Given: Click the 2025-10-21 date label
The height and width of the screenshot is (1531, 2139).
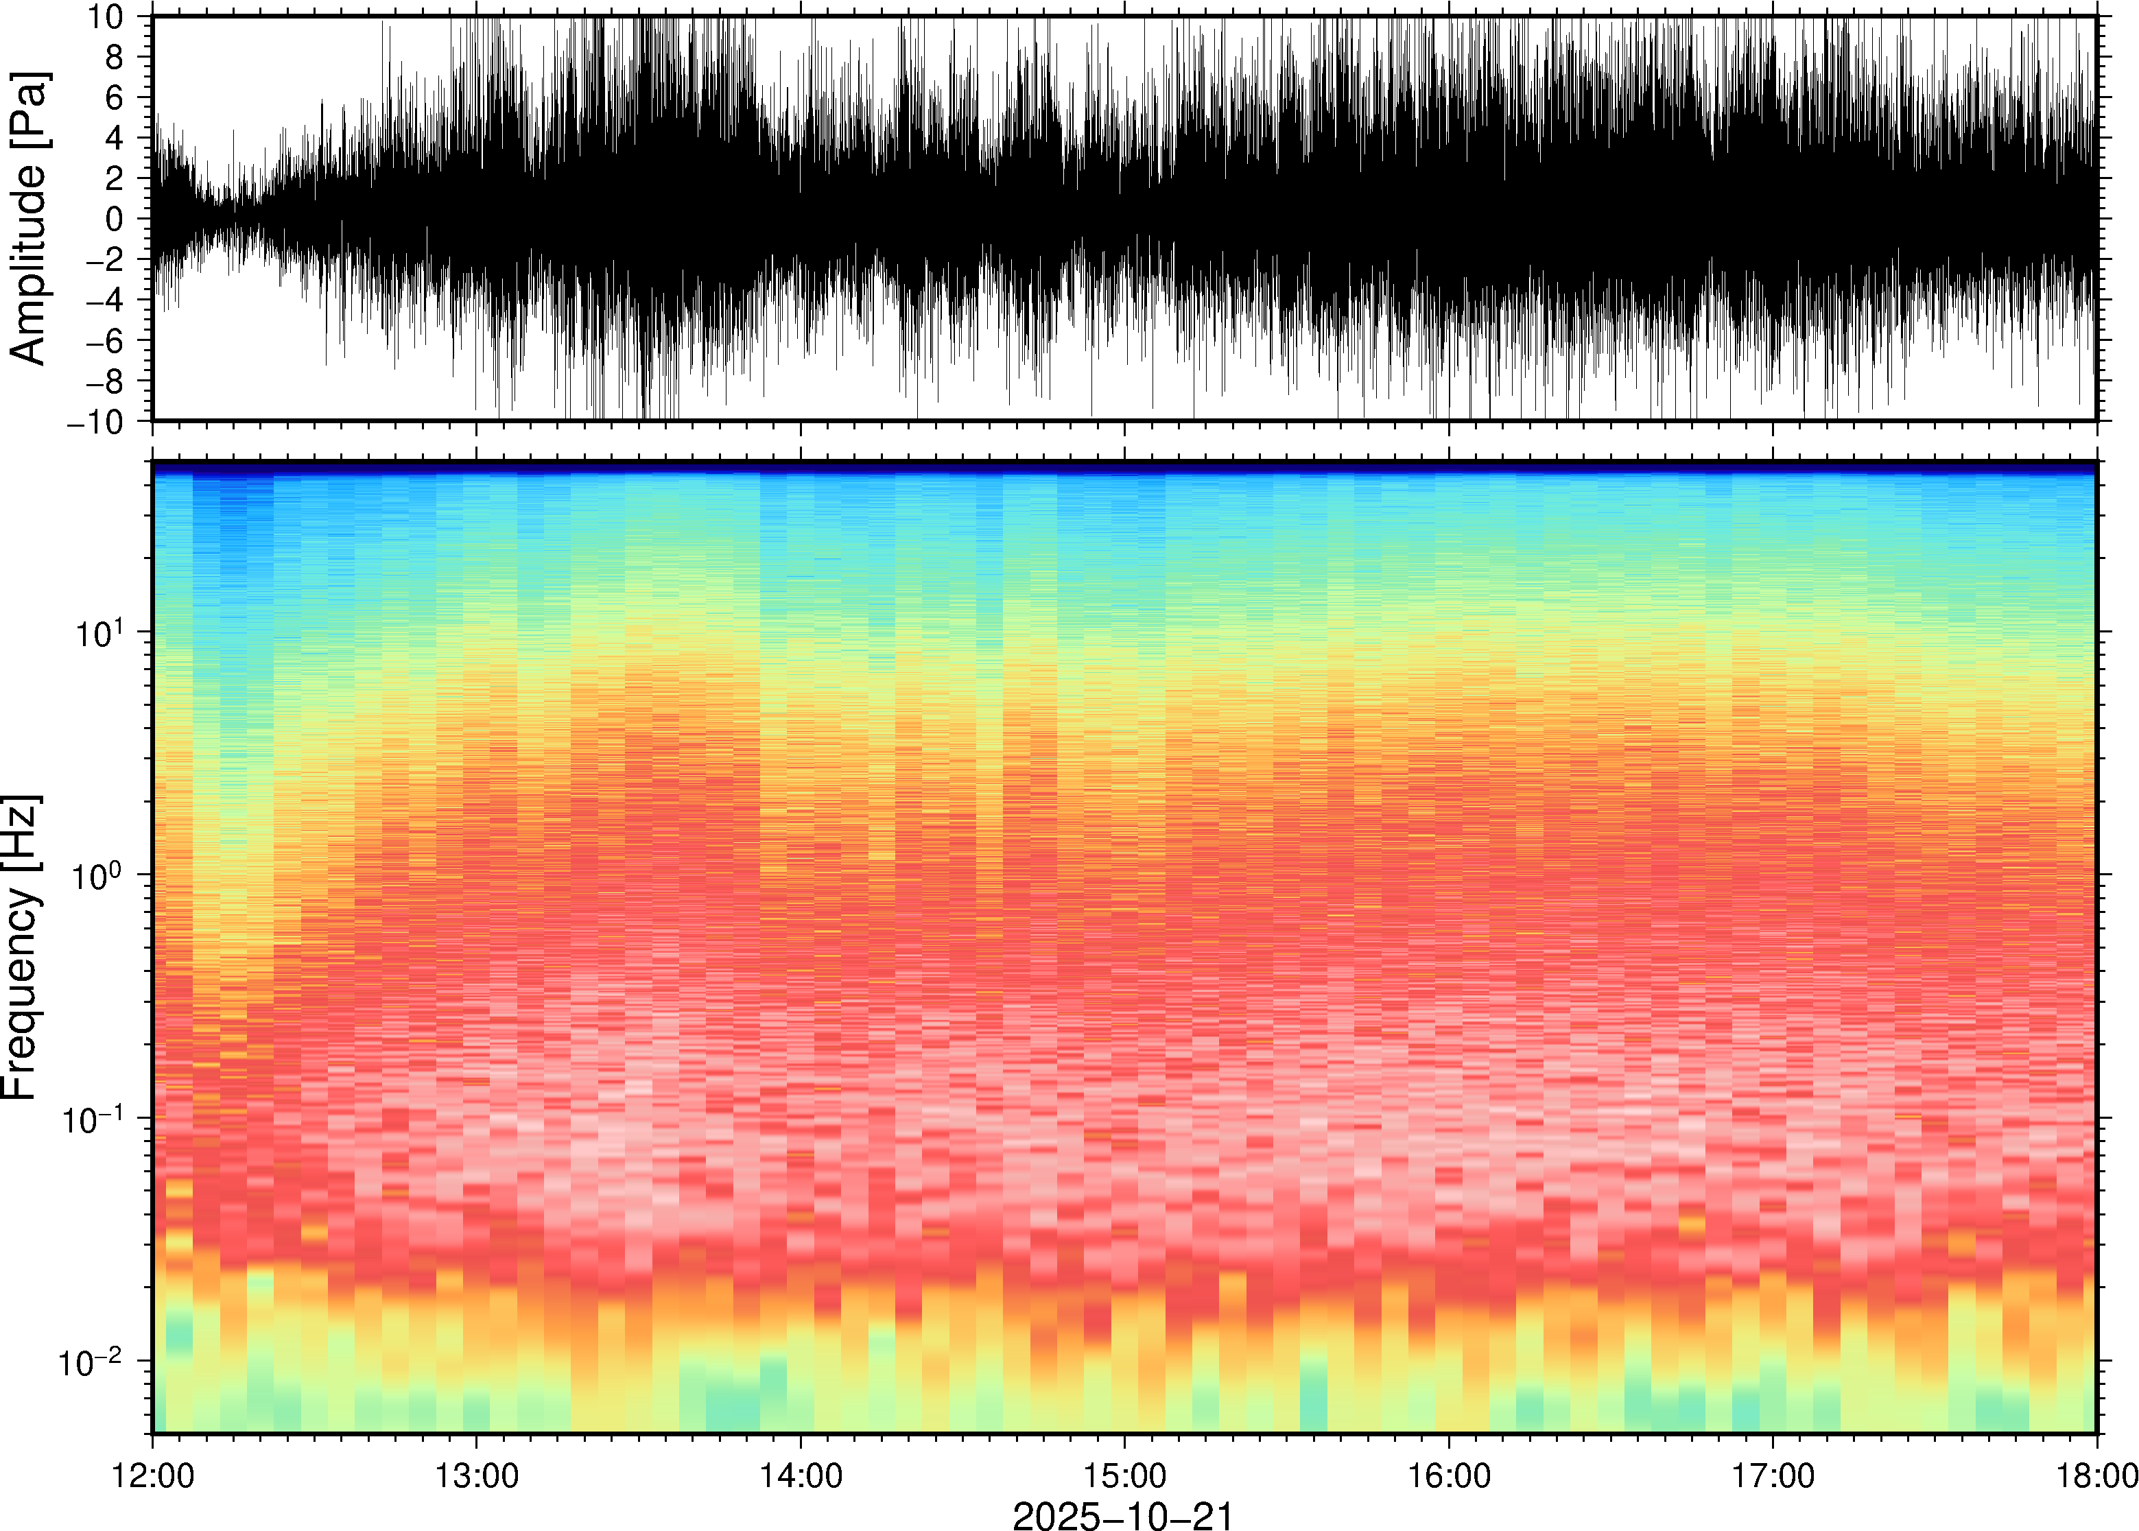Looking at the screenshot, I should (x=1123, y=1515).
